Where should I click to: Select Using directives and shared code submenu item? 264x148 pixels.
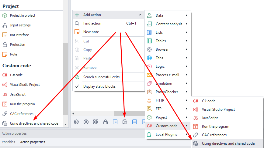pyautogui.click(x=228, y=143)
